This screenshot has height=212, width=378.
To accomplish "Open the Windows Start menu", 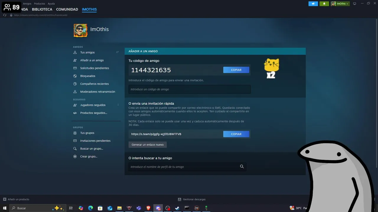I will (x=5, y=208).
